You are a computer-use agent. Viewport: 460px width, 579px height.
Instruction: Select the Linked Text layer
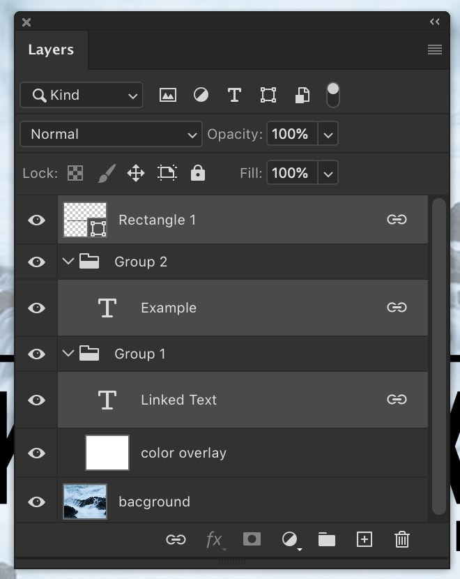[178, 400]
